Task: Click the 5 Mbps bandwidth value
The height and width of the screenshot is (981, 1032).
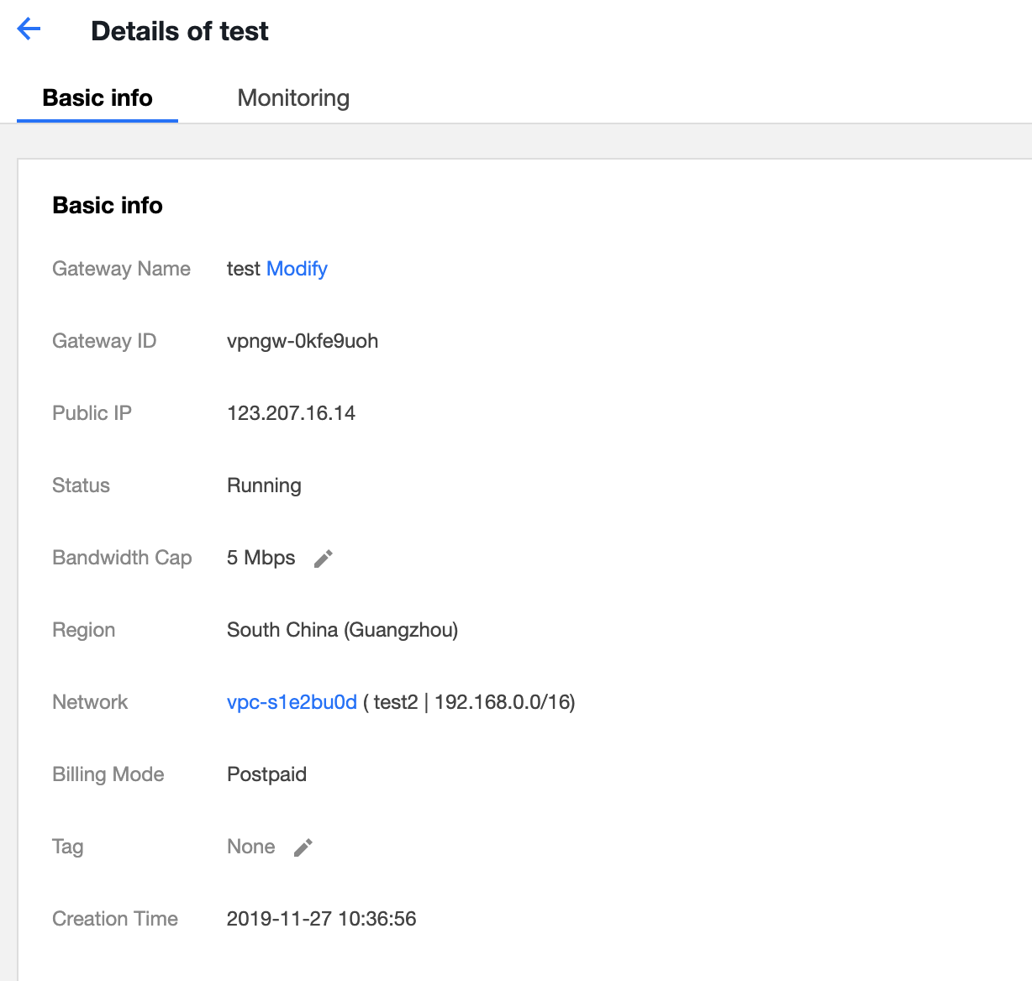Action: click(261, 558)
